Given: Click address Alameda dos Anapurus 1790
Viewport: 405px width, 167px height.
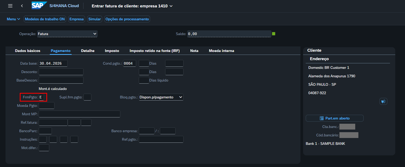Looking at the screenshot, I should click(332, 76).
